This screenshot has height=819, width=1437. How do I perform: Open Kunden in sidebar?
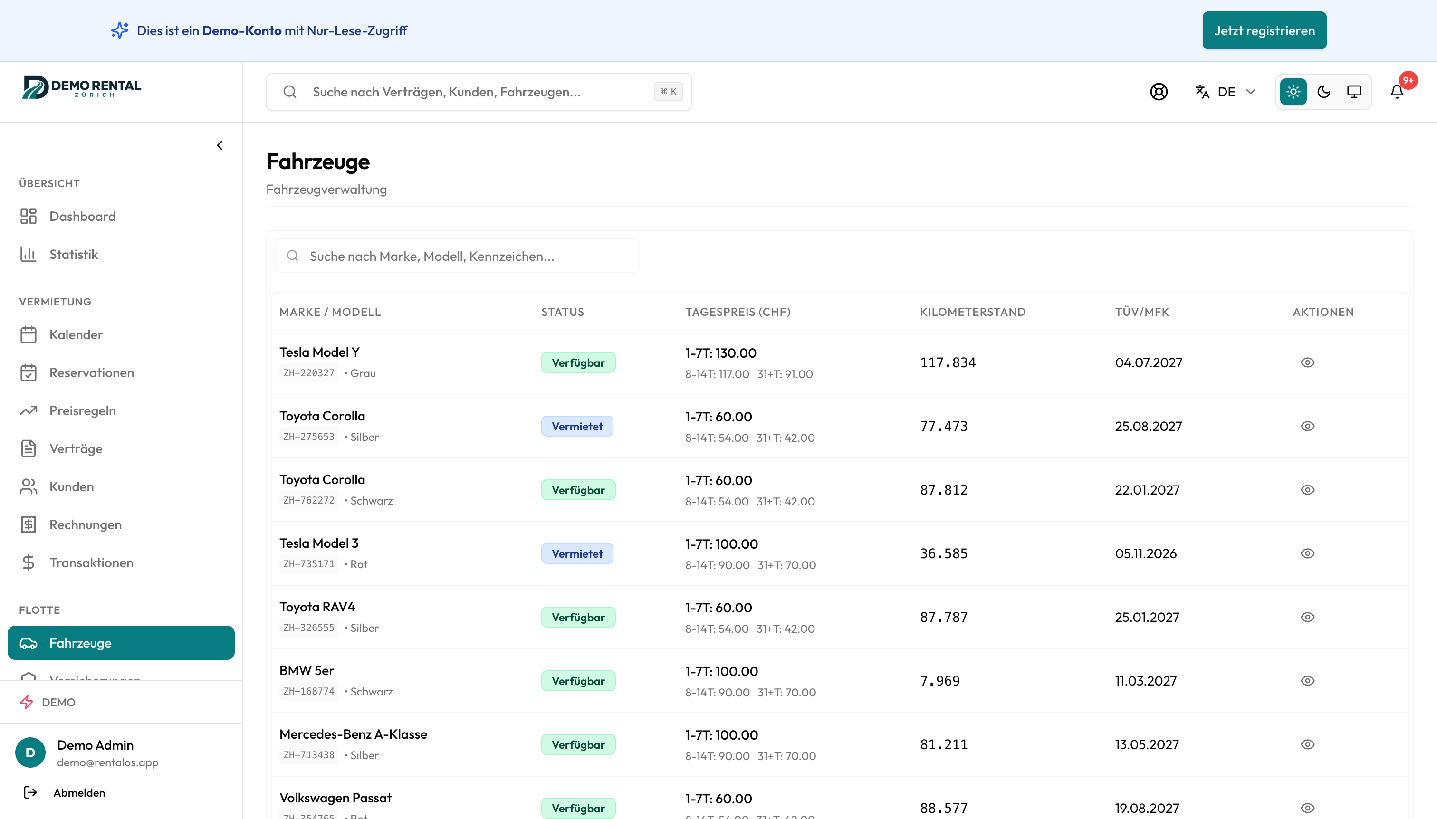121,486
